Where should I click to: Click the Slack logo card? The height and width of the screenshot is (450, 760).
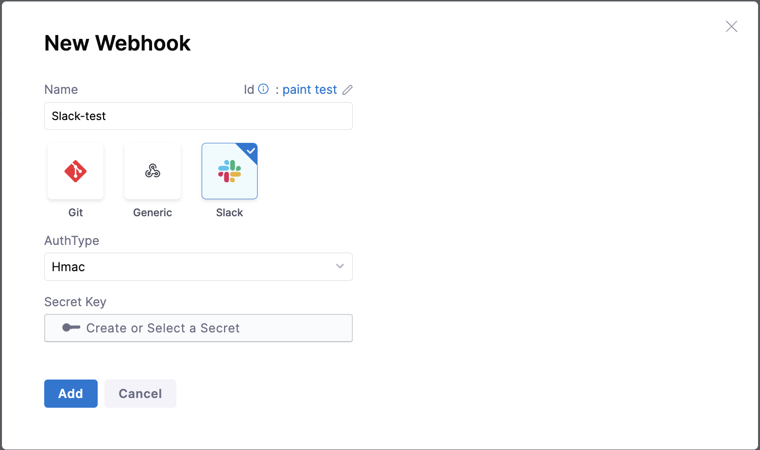(229, 171)
